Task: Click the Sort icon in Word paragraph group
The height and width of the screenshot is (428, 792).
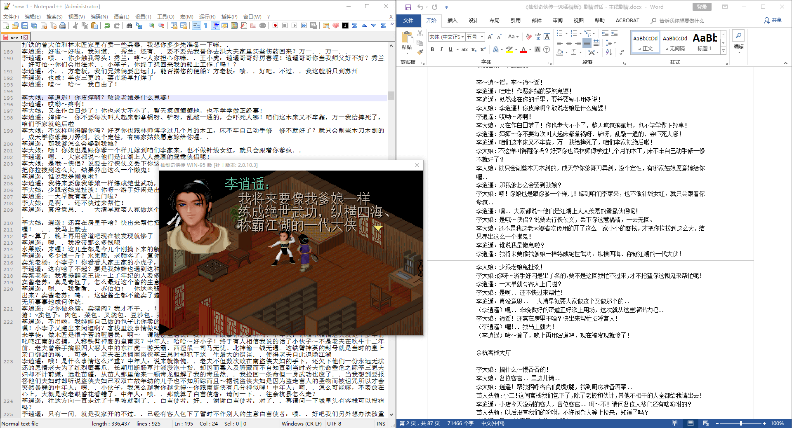Action: 609,52
